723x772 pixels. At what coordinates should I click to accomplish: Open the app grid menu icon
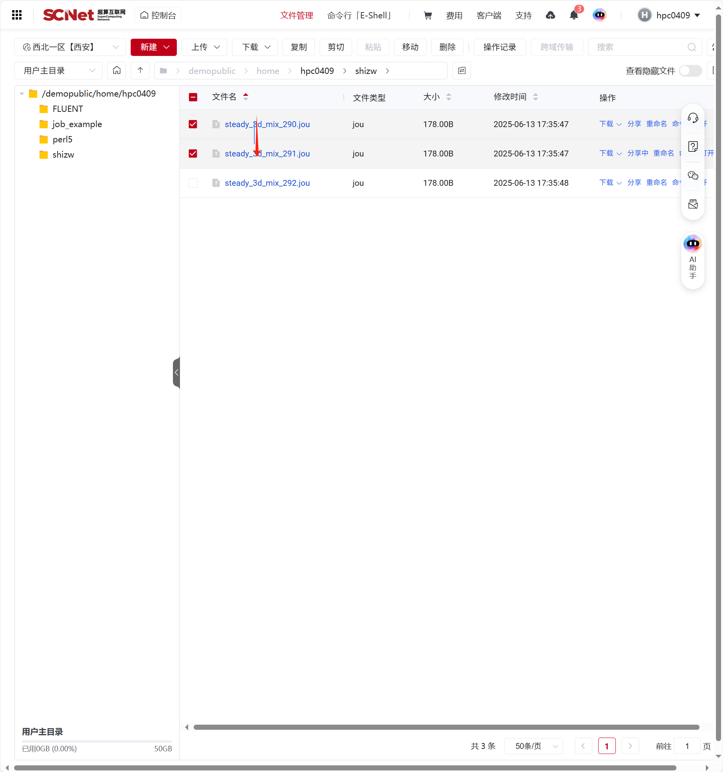point(16,15)
